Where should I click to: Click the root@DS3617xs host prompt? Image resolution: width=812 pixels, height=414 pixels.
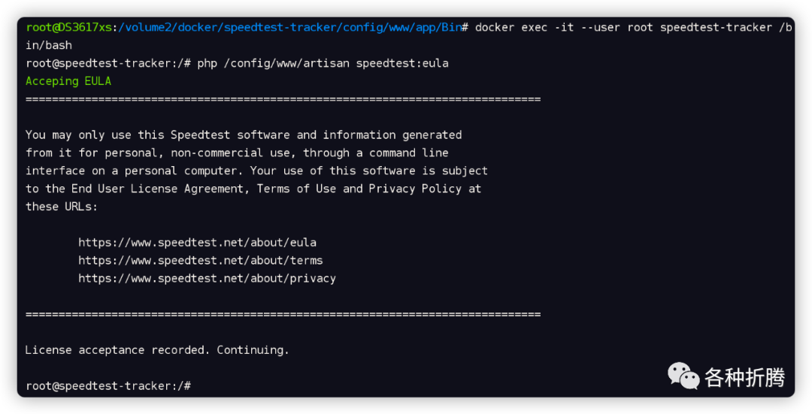click(68, 27)
